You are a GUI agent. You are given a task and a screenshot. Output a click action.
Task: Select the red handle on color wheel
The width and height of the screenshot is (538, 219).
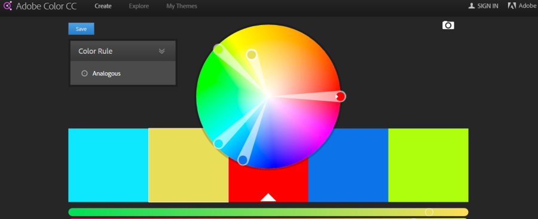(x=340, y=97)
